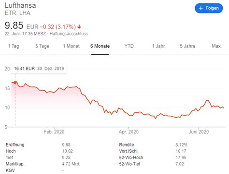
Task: Show the 5 Jahre chart
Action: coord(187,46)
